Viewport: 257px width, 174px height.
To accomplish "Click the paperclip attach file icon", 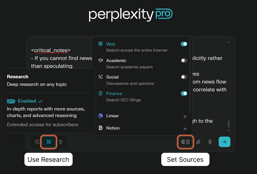I will click(199, 142).
